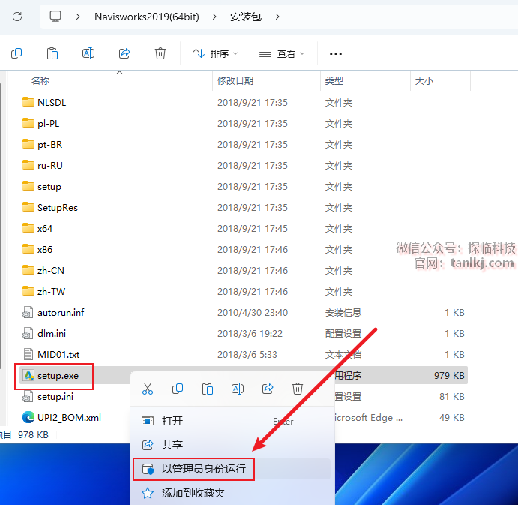Click the Share icon in the context menu
The width and height of the screenshot is (518, 505).
pyautogui.click(x=268, y=389)
